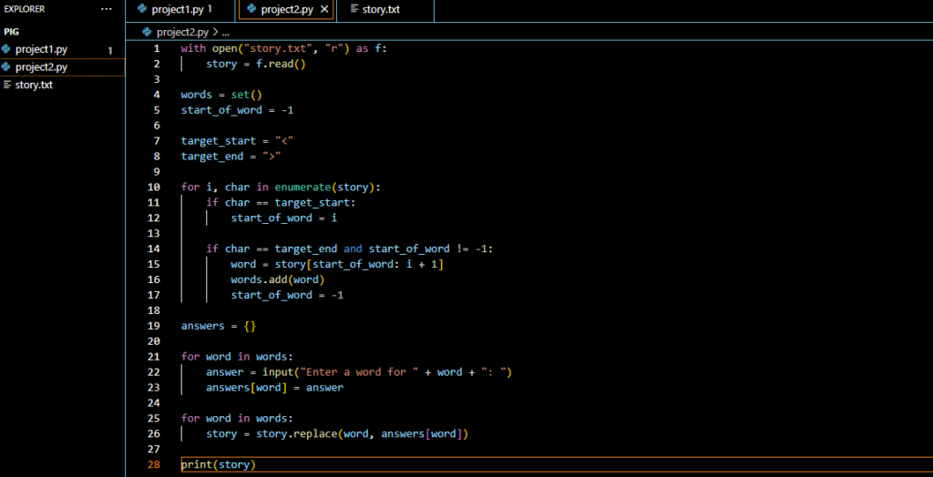Open story.txt from the Explorer file list

(34, 85)
